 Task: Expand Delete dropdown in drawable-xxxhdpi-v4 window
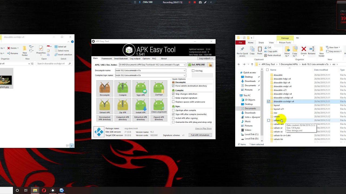[x=18, y=48]
